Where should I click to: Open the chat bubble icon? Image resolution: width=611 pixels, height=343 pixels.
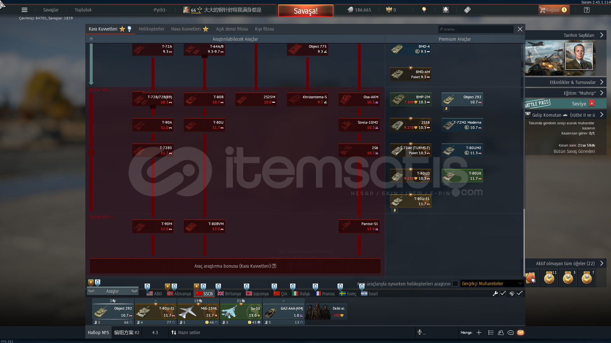pyautogui.click(x=511, y=333)
